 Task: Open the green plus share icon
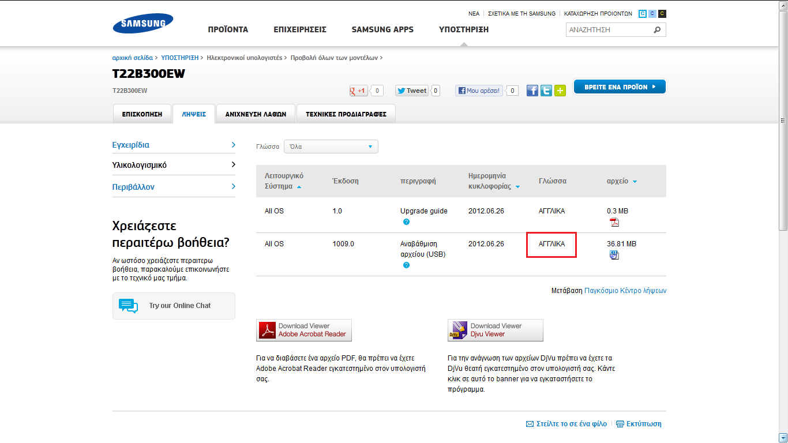(x=560, y=91)
